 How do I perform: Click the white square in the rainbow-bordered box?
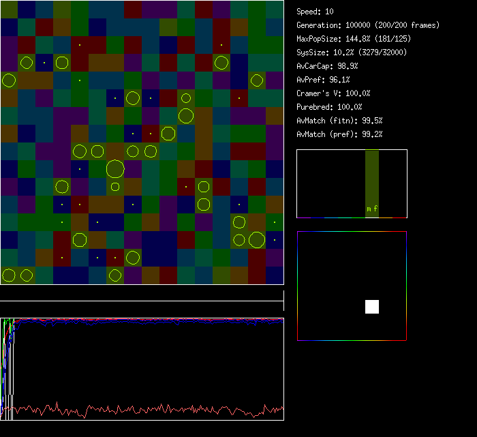pyautogui.click(x=372, y=307)
